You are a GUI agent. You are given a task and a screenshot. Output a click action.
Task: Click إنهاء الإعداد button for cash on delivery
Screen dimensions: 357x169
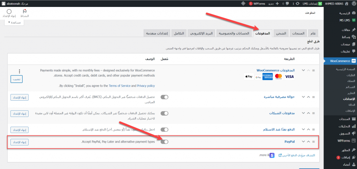pos(20,130)
